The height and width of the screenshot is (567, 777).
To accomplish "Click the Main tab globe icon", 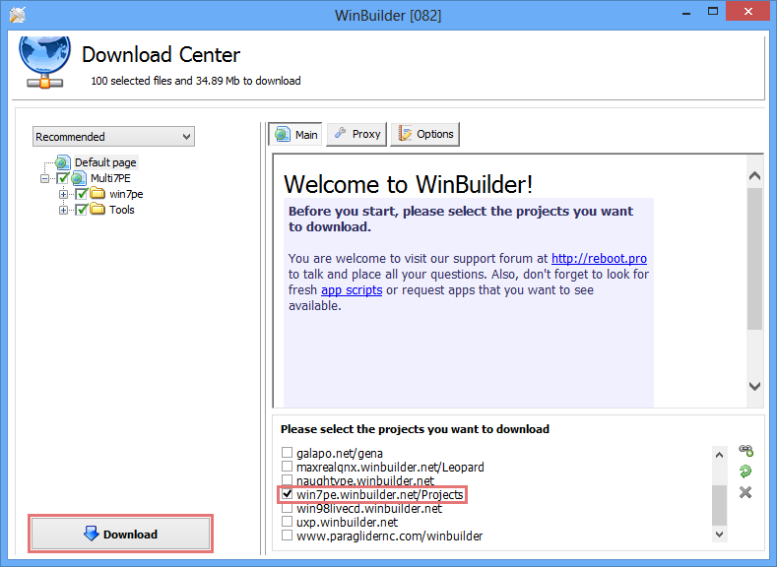I will point(283,134).
